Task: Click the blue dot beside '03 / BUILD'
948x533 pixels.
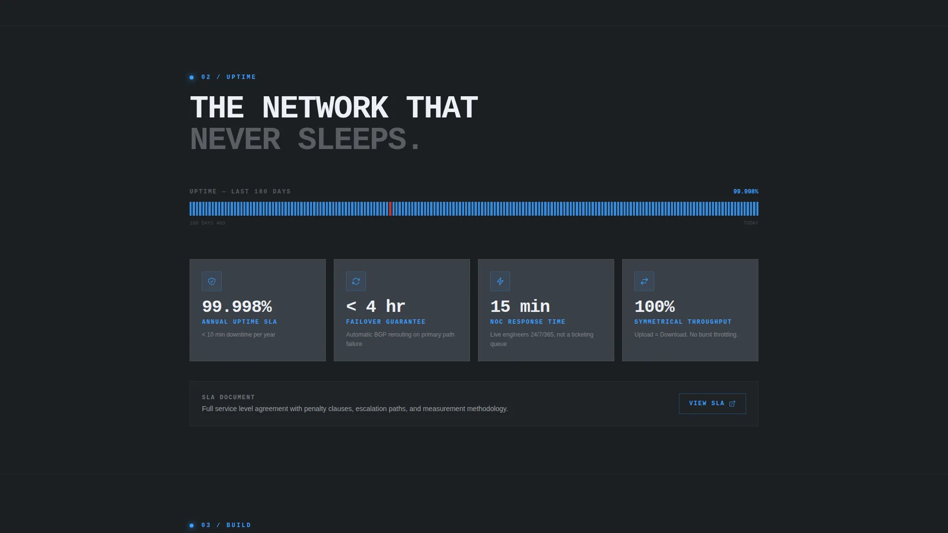Action: coord(192,526)
